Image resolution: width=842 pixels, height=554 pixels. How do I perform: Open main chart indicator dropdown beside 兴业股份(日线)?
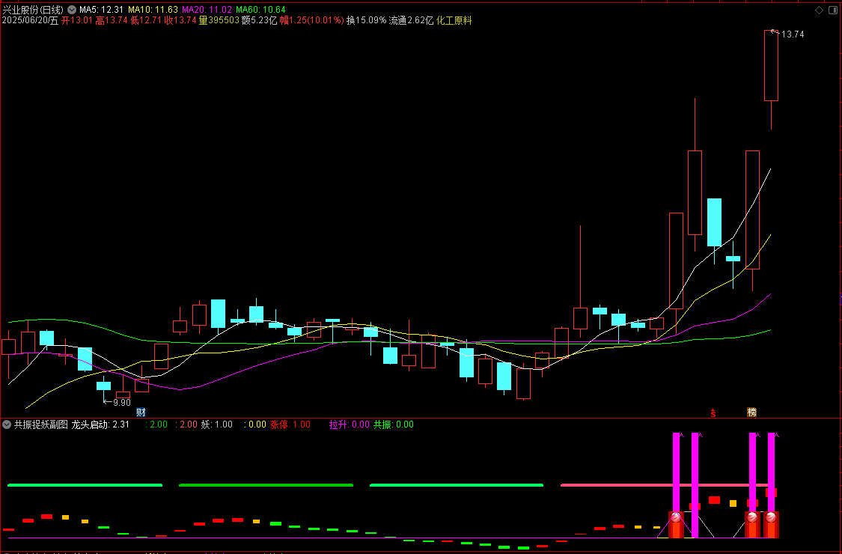click(x=72, y=10)
